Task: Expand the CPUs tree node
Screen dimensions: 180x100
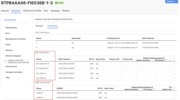Action: [4, 44]
